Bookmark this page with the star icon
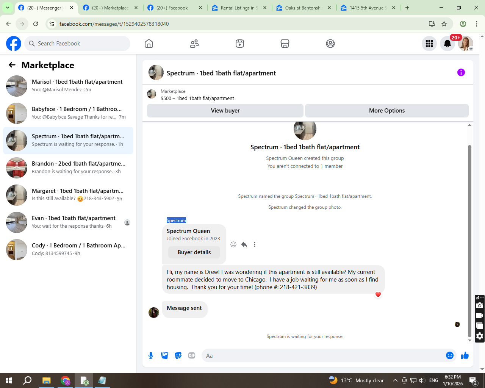 [x=444, y=24]
